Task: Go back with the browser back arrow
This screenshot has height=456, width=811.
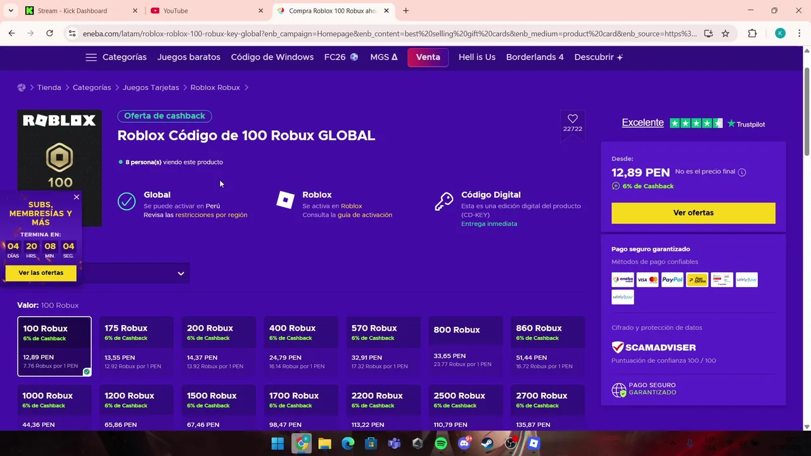Action: click(11, 34)
